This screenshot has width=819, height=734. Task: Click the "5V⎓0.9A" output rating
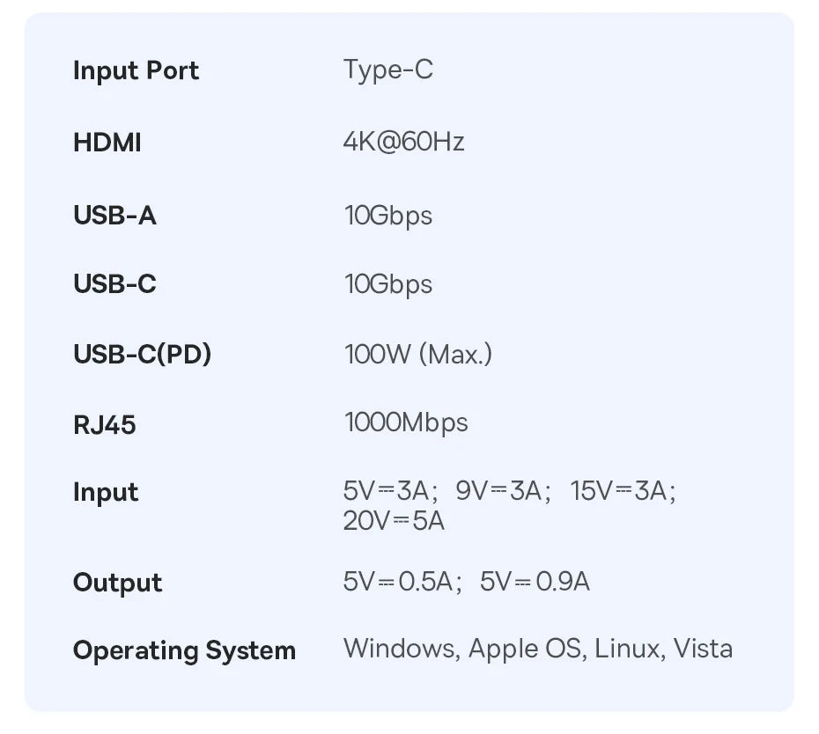535,582
